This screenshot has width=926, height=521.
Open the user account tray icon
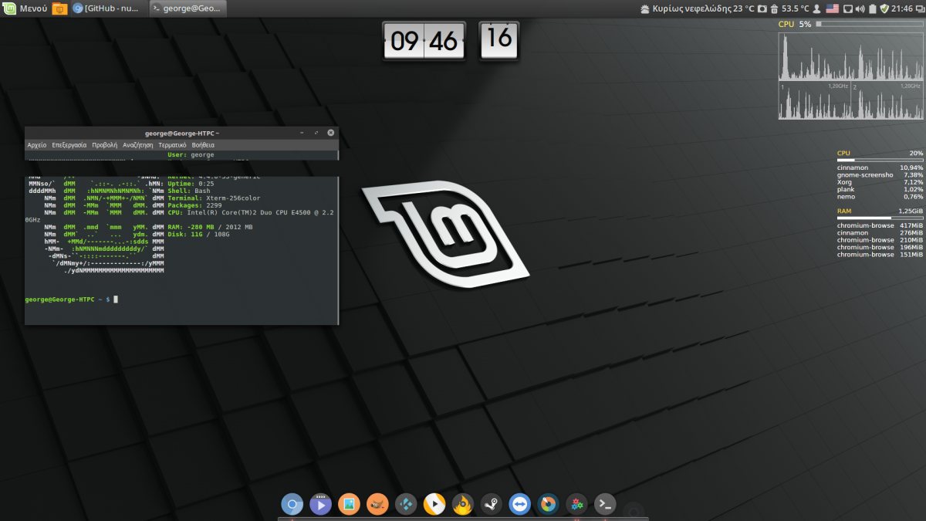tap(816, 8)
